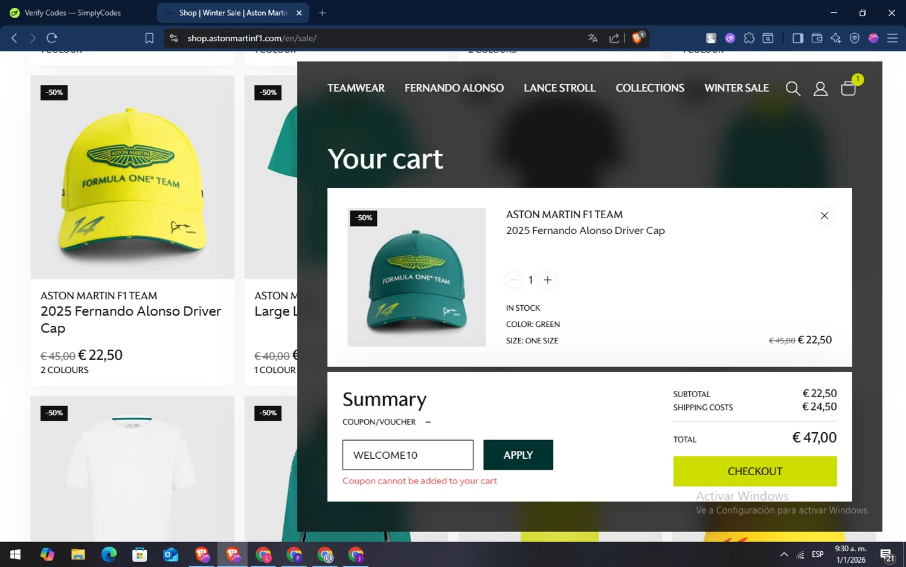The image size is (906, 567).
Task: Click the purple tag extension icon
Action: pos(730,38)
